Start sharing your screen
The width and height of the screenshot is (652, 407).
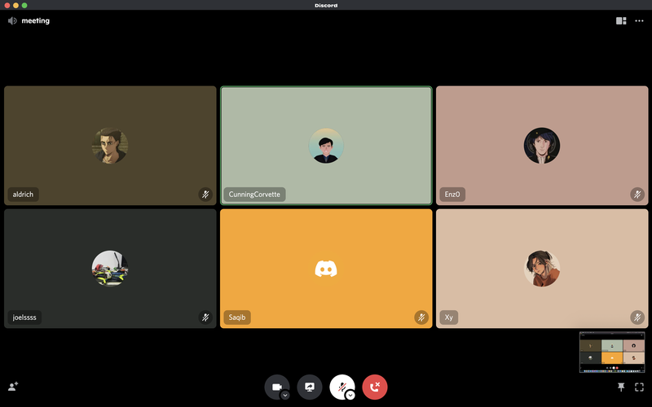coord(310,387)
